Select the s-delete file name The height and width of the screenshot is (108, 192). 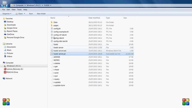click(57, 63)
